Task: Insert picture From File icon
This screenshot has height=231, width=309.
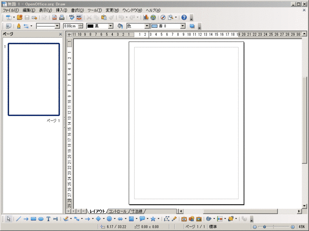Action: point(191,219)
